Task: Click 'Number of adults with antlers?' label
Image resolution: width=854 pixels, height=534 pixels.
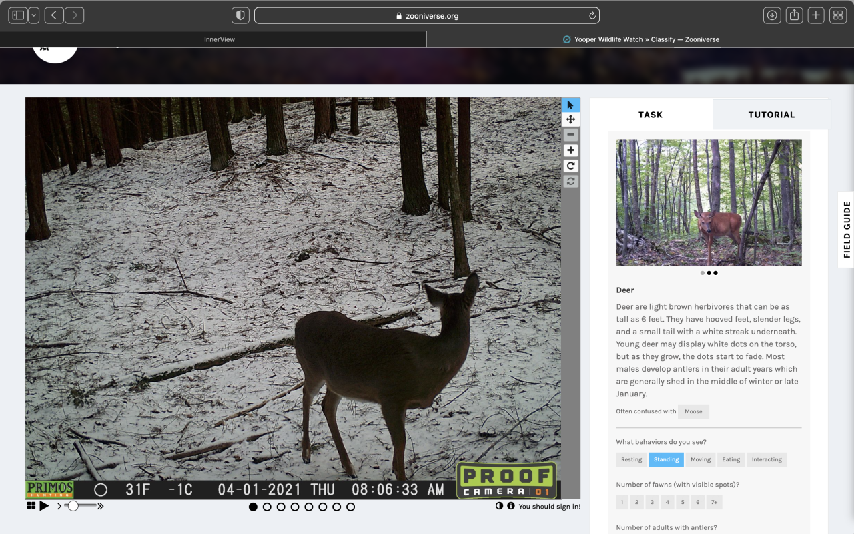Action: pos(667,527)
